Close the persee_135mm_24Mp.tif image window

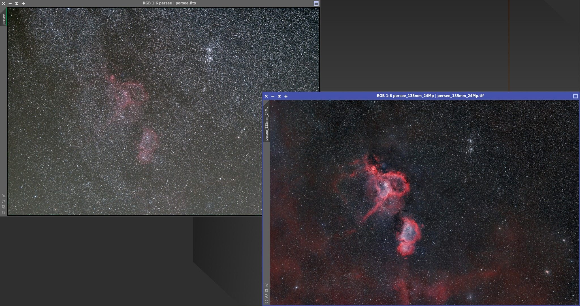[x=266, y=96]
